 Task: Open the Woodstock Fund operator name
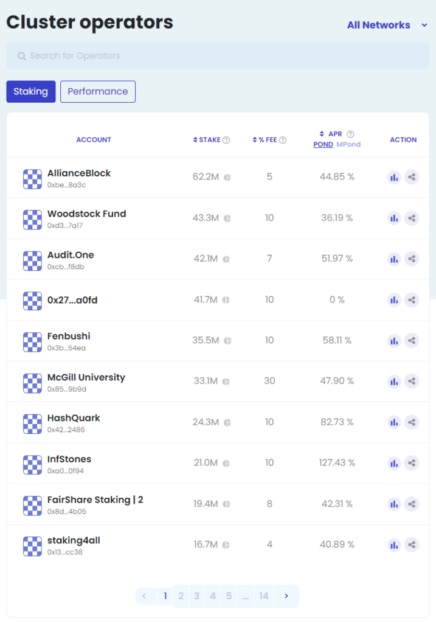pyautogui.click(x=86, y=214)
